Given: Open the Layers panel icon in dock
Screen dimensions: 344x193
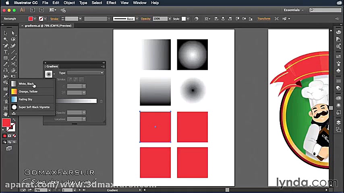Looking at the screenshot, I should tap(338, 123).
